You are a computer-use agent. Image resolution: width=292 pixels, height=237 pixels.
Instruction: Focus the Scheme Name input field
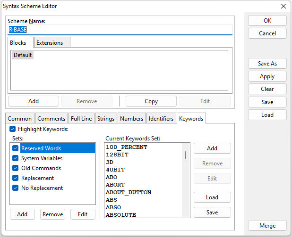[x=120, y=30]
